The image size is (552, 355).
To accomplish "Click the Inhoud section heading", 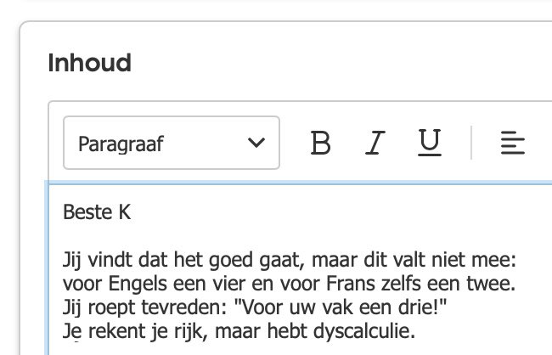I will point(89,63).
